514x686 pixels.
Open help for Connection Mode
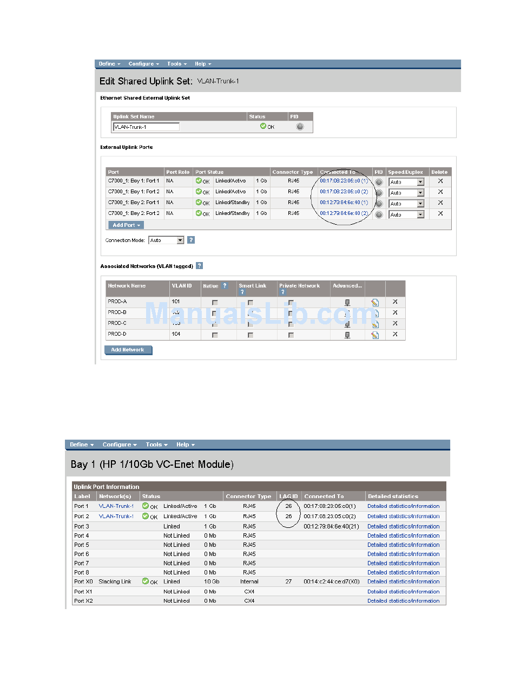190,240
